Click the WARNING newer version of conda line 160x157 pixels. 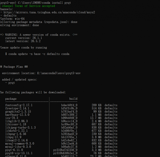pyautogui.click(x=39, y=35)
